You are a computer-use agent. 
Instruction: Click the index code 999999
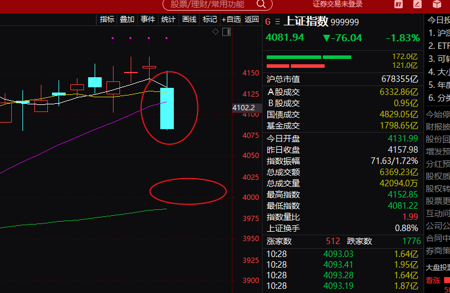345,22
